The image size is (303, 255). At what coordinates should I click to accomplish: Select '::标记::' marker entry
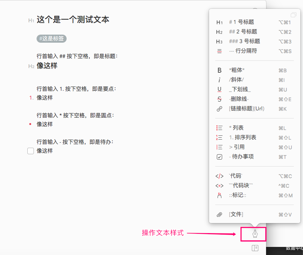(238, 195)
